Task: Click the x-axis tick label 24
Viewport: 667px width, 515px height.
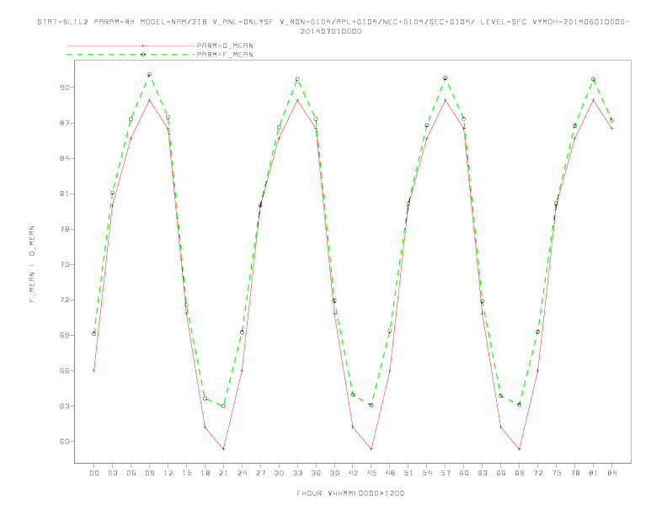Action: point(242,473)
